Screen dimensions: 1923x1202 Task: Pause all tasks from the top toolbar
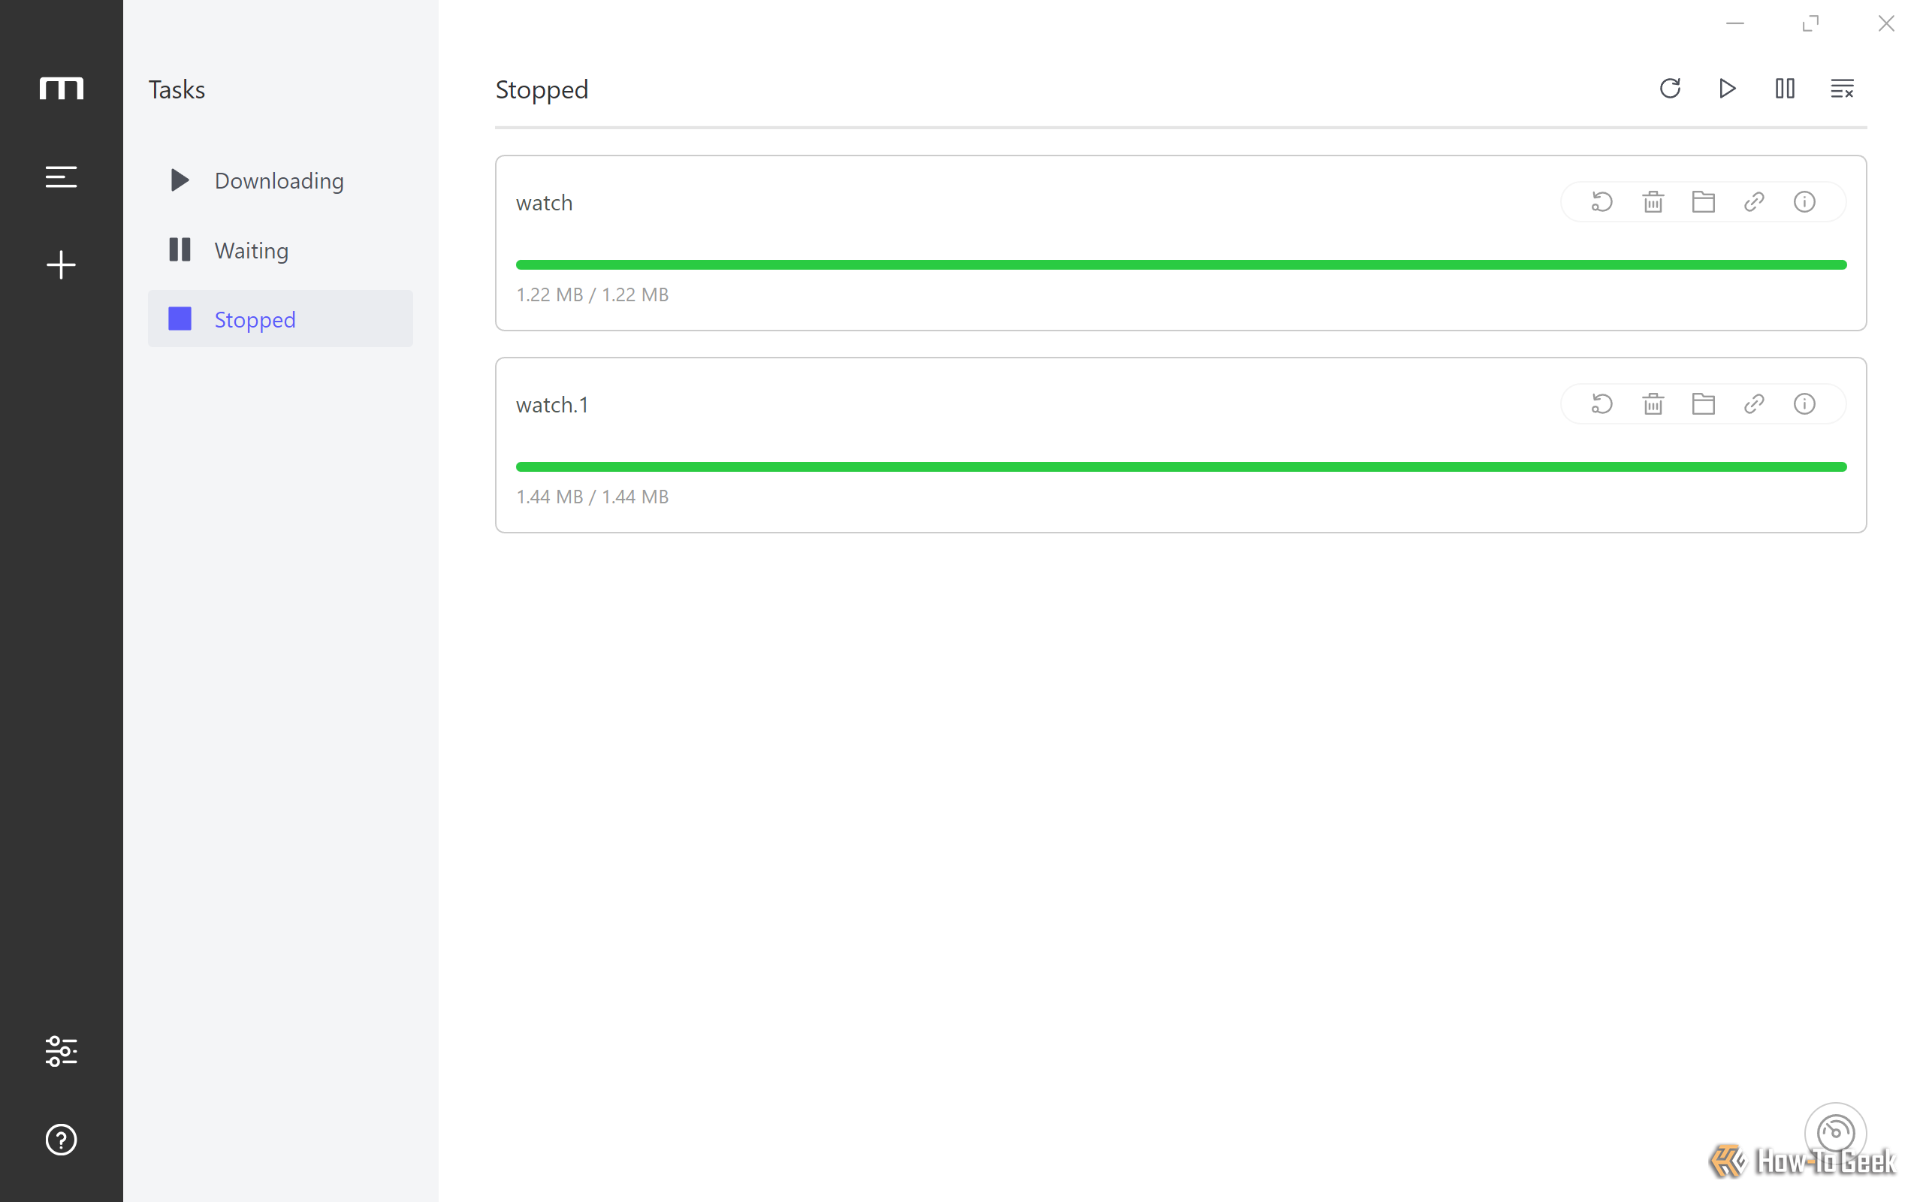(1785, 88)
